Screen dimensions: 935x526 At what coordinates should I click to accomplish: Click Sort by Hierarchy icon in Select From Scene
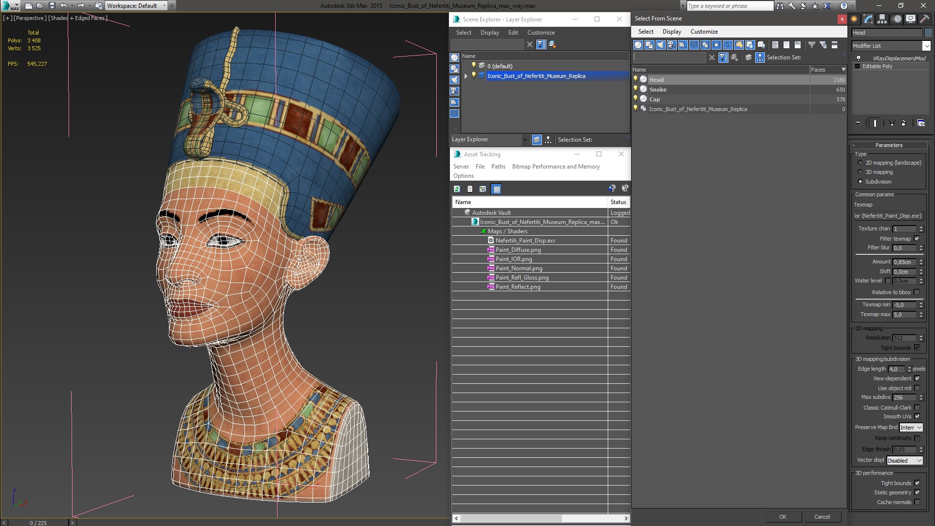760,57
